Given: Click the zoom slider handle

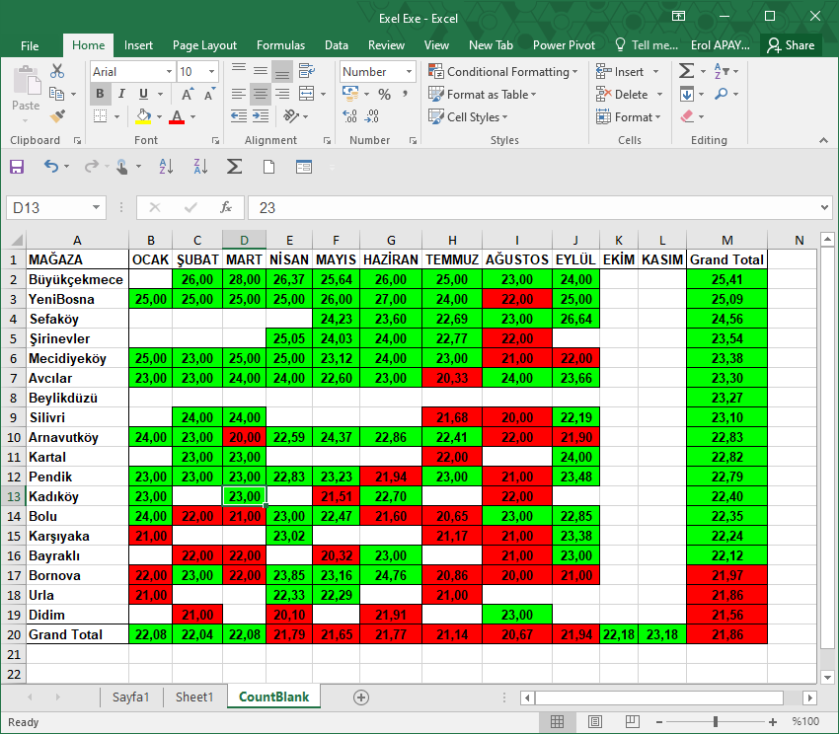Looking at the screenshot, I should tap(716, 722).
